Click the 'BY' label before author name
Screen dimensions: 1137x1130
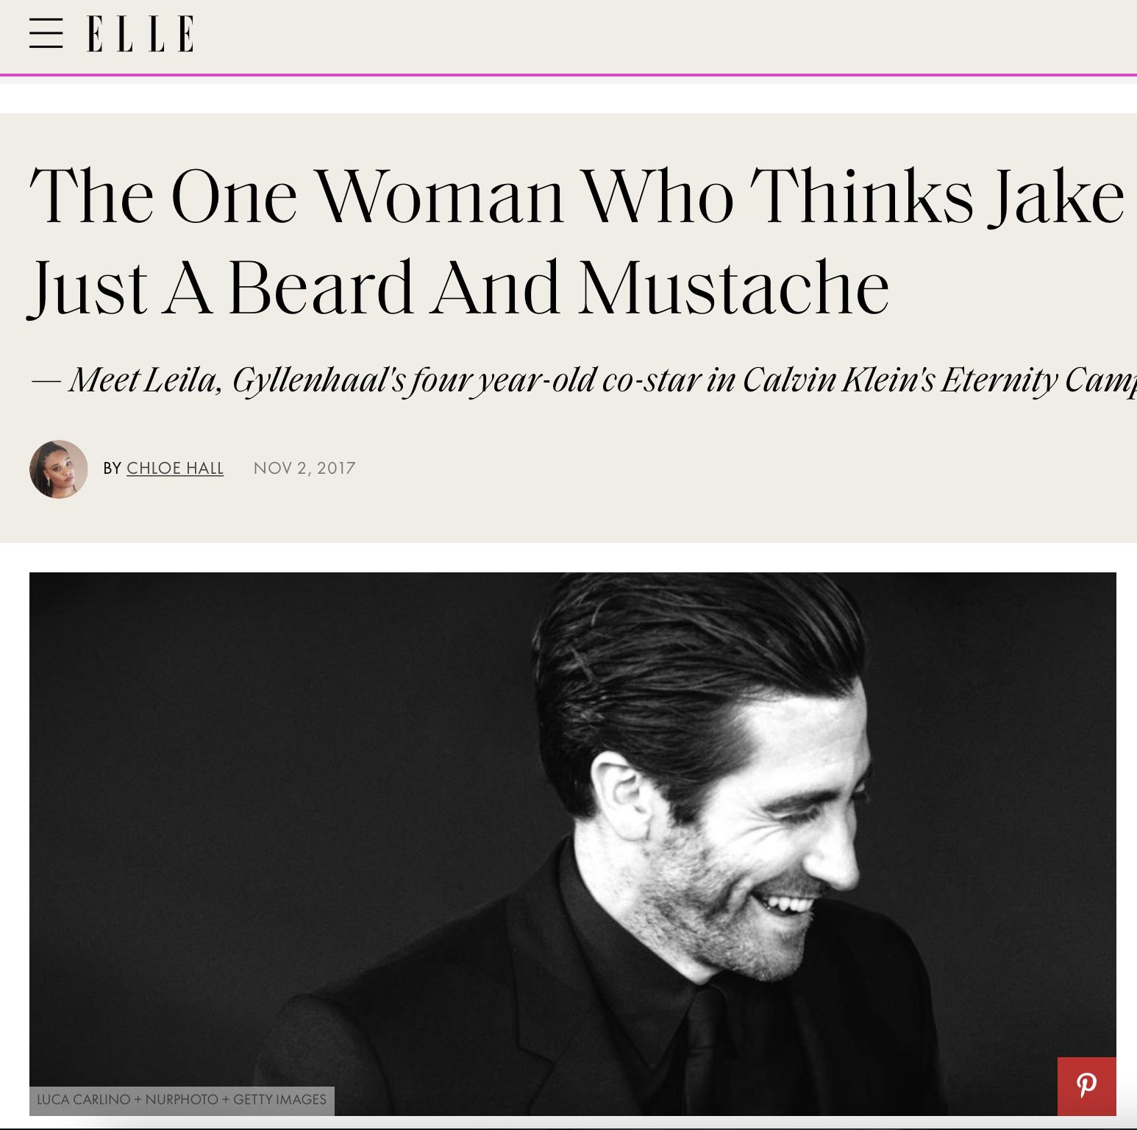pos(112,468)
